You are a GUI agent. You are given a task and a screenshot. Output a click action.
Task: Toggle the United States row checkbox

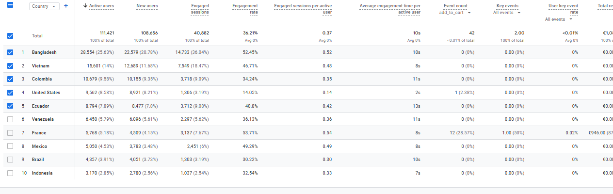click(10, 93)
